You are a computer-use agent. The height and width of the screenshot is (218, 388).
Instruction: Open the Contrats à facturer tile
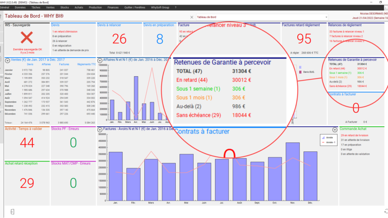(x=356, y=108)
